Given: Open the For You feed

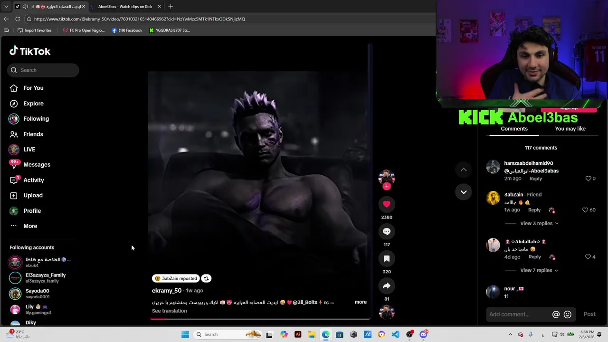Looking at the screenshot, I should 27,88.
